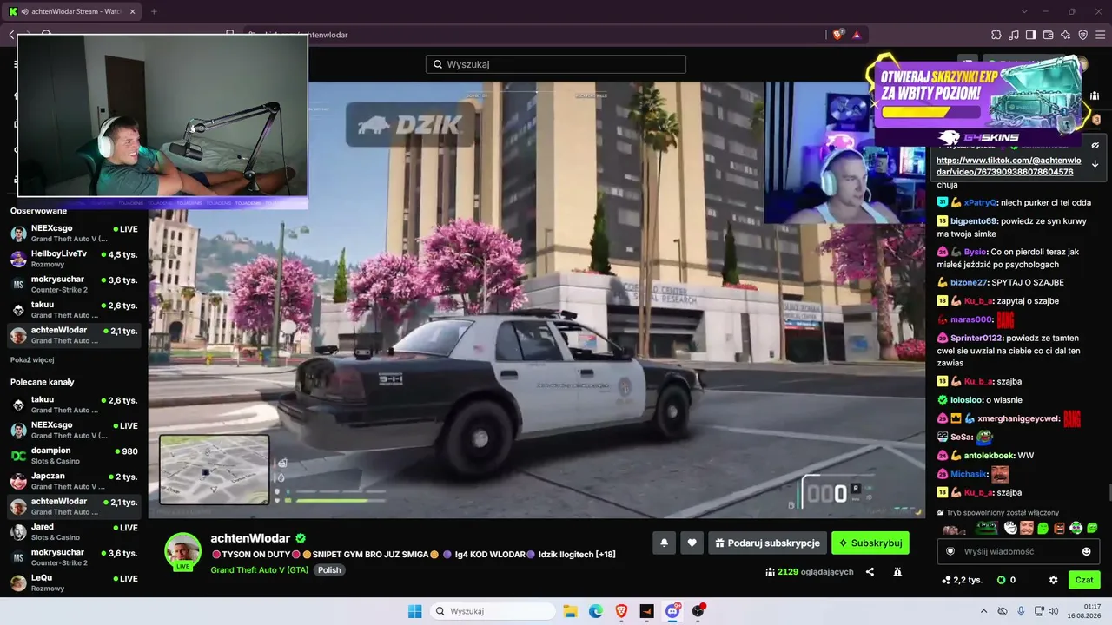1112x625 pixels.
Task: Follow channel with the heart button
Action: coord(692,543)
